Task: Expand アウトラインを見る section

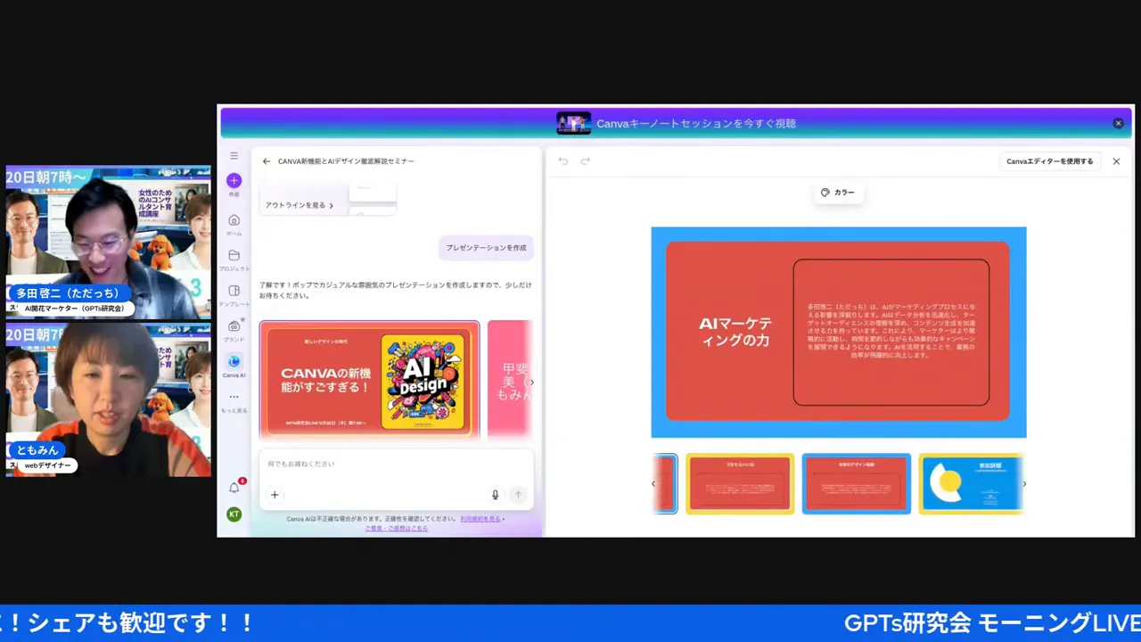Action: (299, 204)
